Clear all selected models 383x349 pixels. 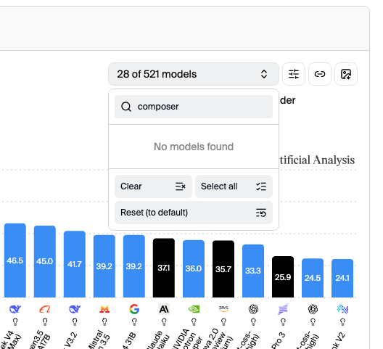[153, 186]
